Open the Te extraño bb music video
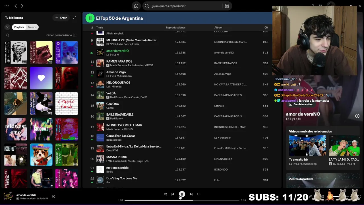 pos(307,150)
